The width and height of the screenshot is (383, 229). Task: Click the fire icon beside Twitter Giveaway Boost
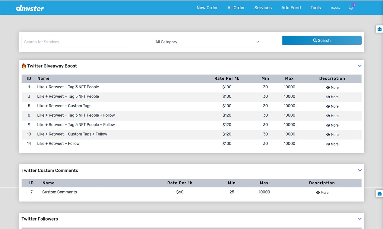[x=24, y=66]
